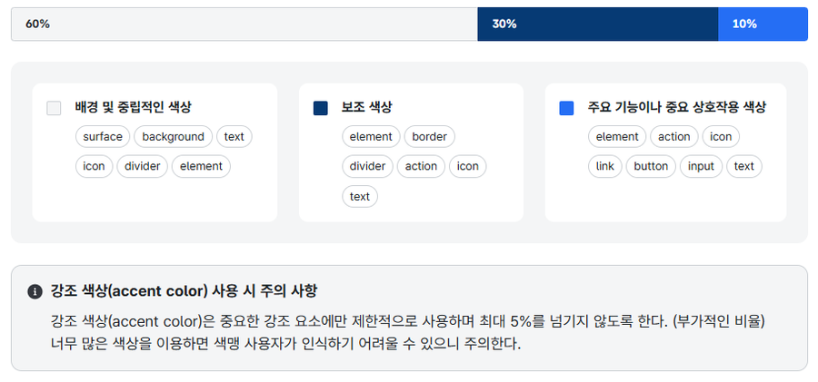Click the "background" tag chip
Screen dimensions: 818x382
tap(173, 137)
